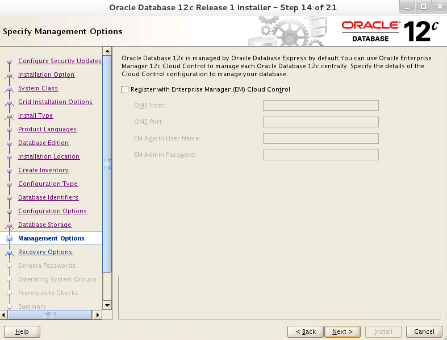Click the horizontal scrollbar left arrow

point(4,315)
